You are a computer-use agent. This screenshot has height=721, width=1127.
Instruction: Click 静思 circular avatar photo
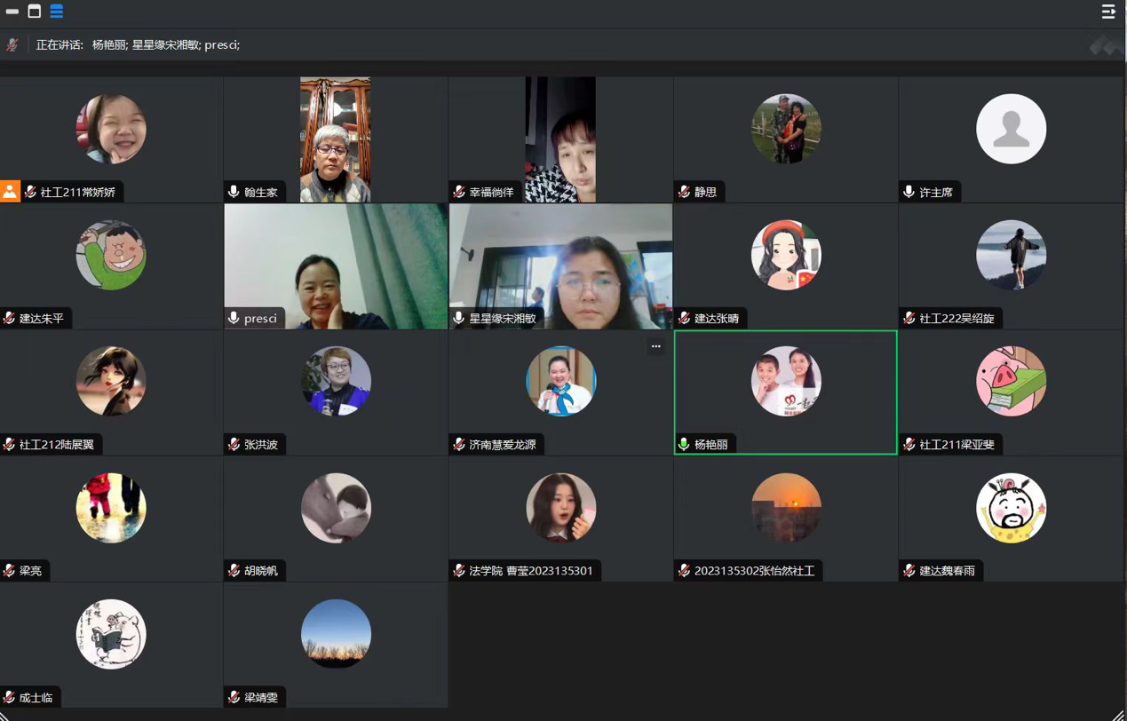pyautogui.click(x=786, y=129)
